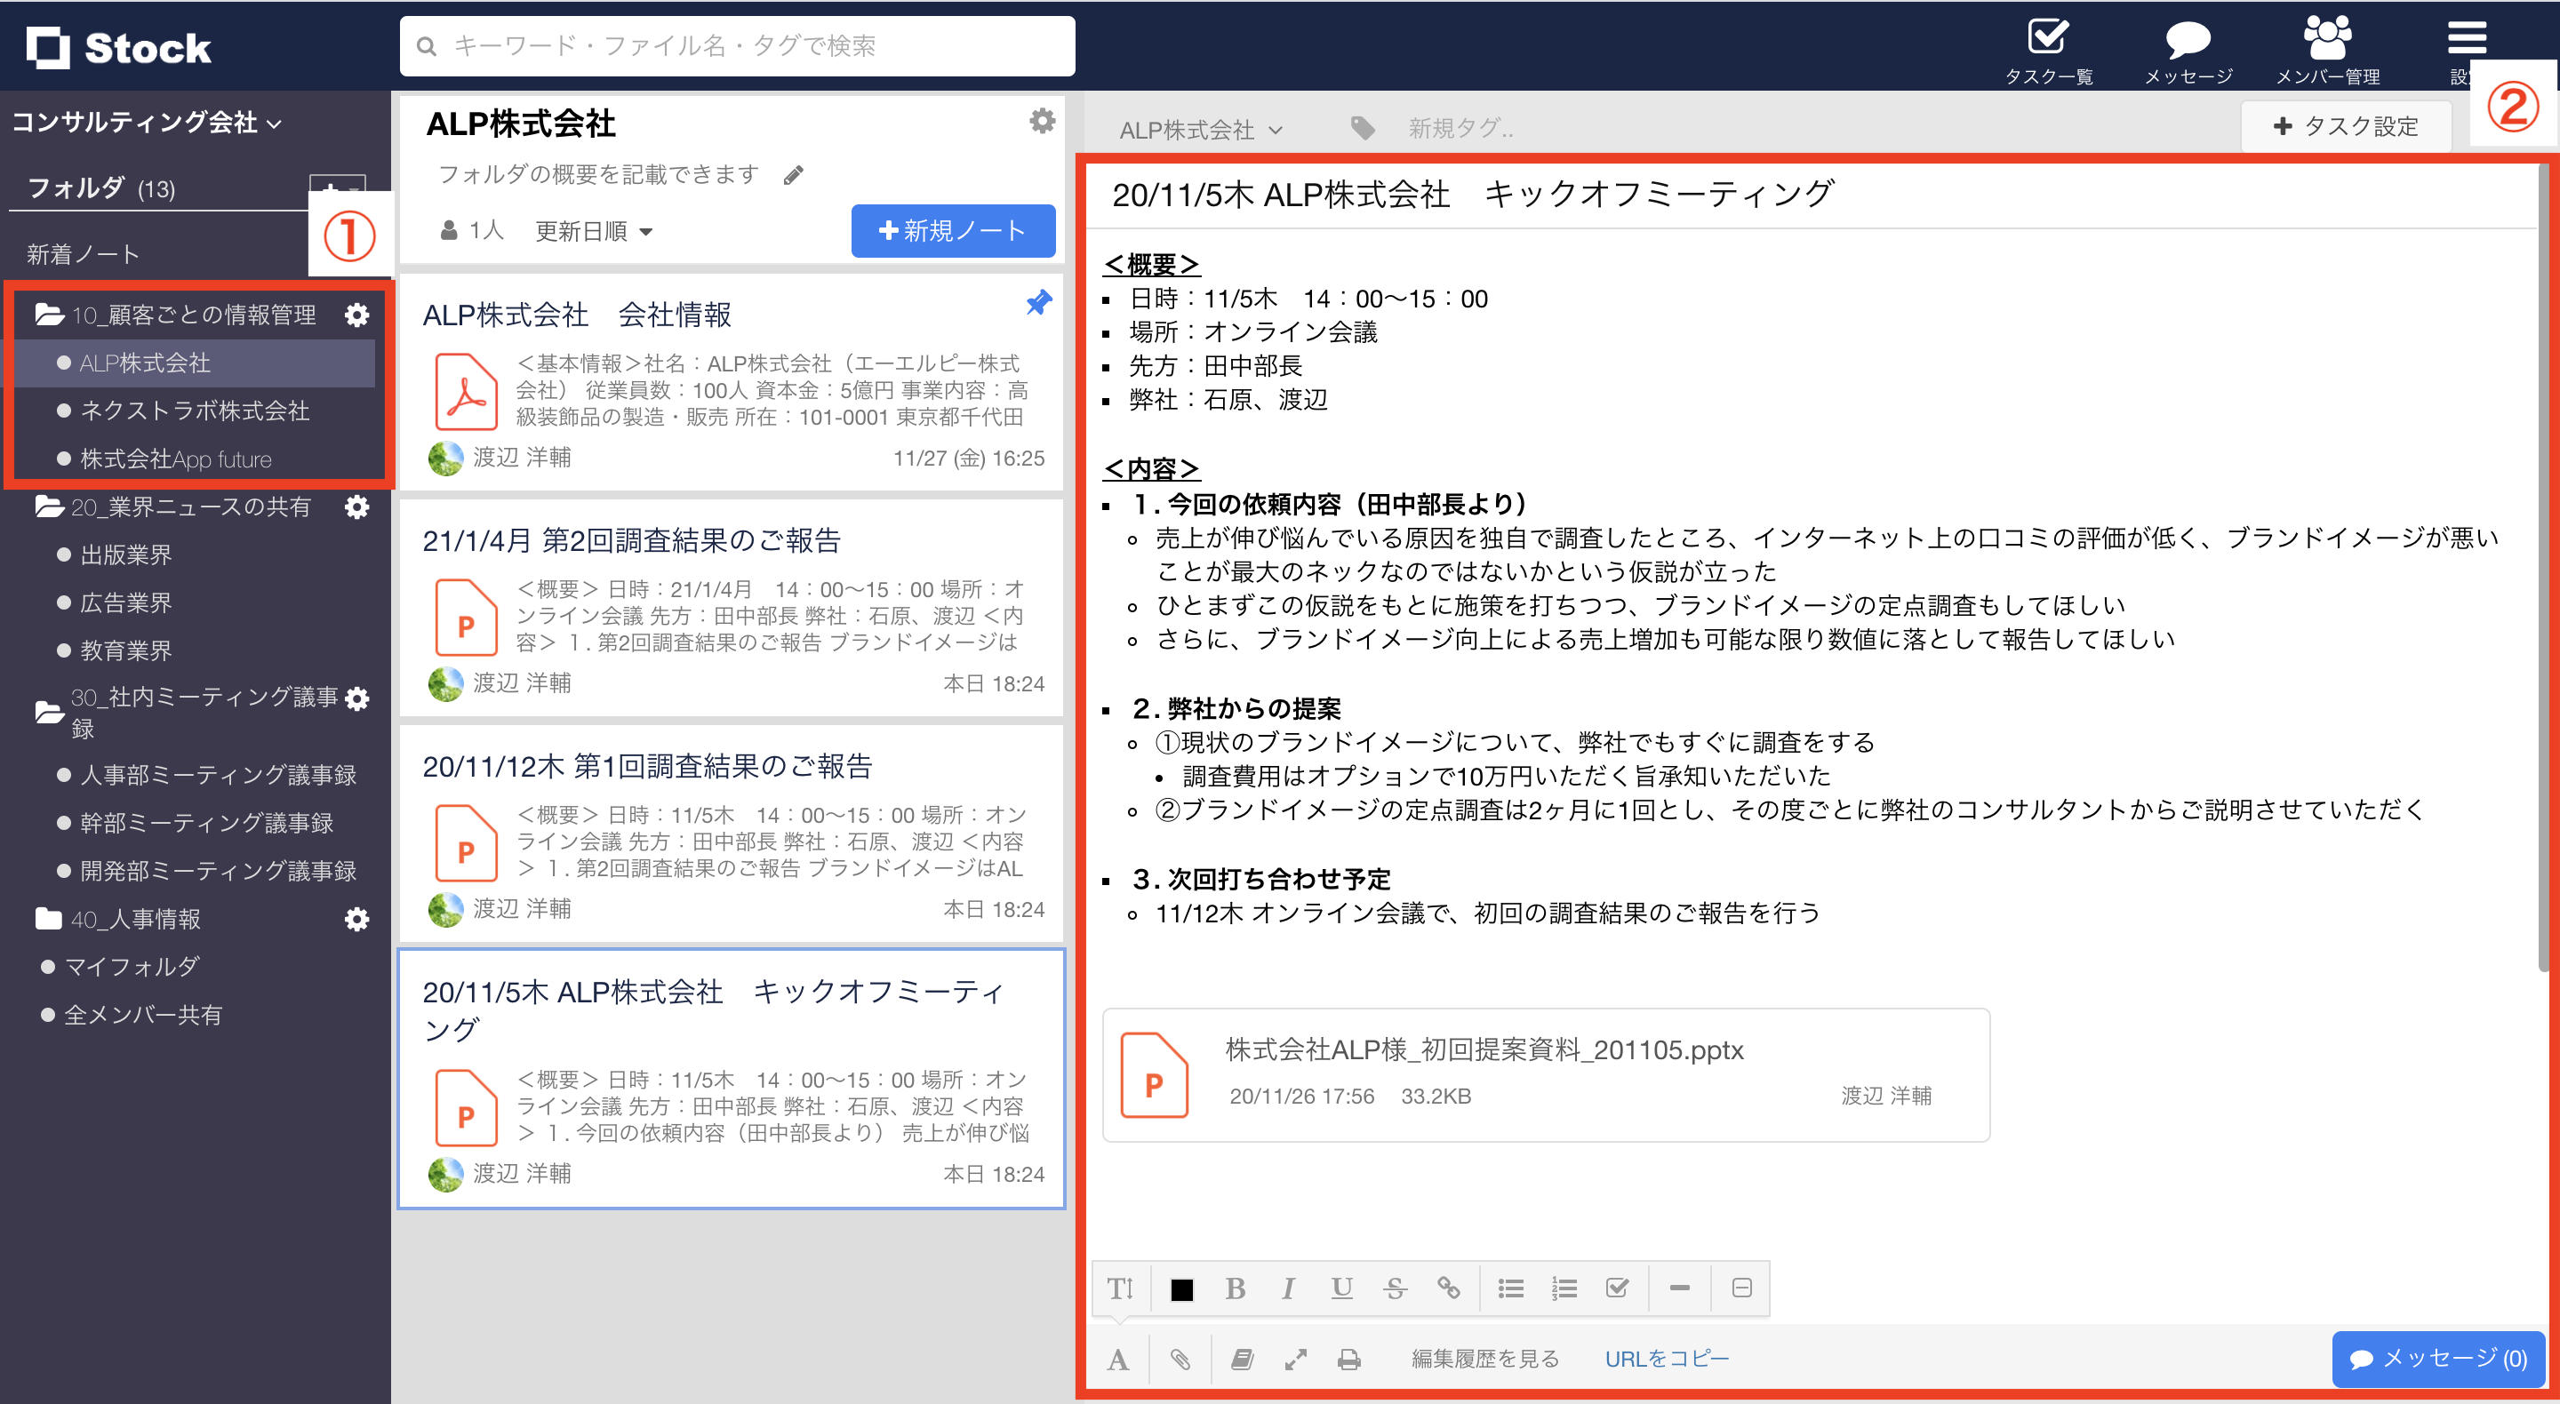
Task: Open note 21/1/4月 第2回調査結果のご報告
Action: (732, 608)
